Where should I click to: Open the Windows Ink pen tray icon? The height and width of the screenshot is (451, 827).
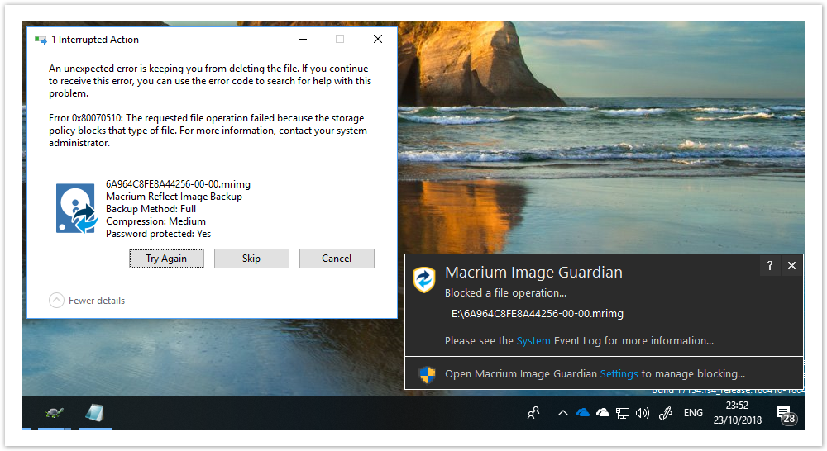click(x=666, y=413)
